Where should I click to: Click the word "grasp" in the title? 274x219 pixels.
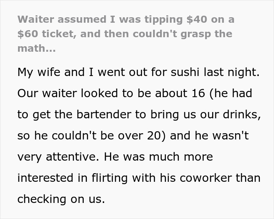click(191, 34)
